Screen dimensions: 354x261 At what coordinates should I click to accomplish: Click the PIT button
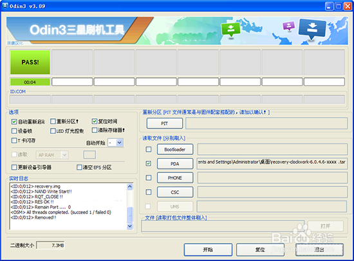165,123
